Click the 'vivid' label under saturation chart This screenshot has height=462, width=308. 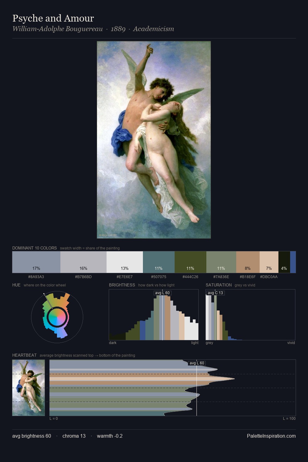(x=291, y=343)
